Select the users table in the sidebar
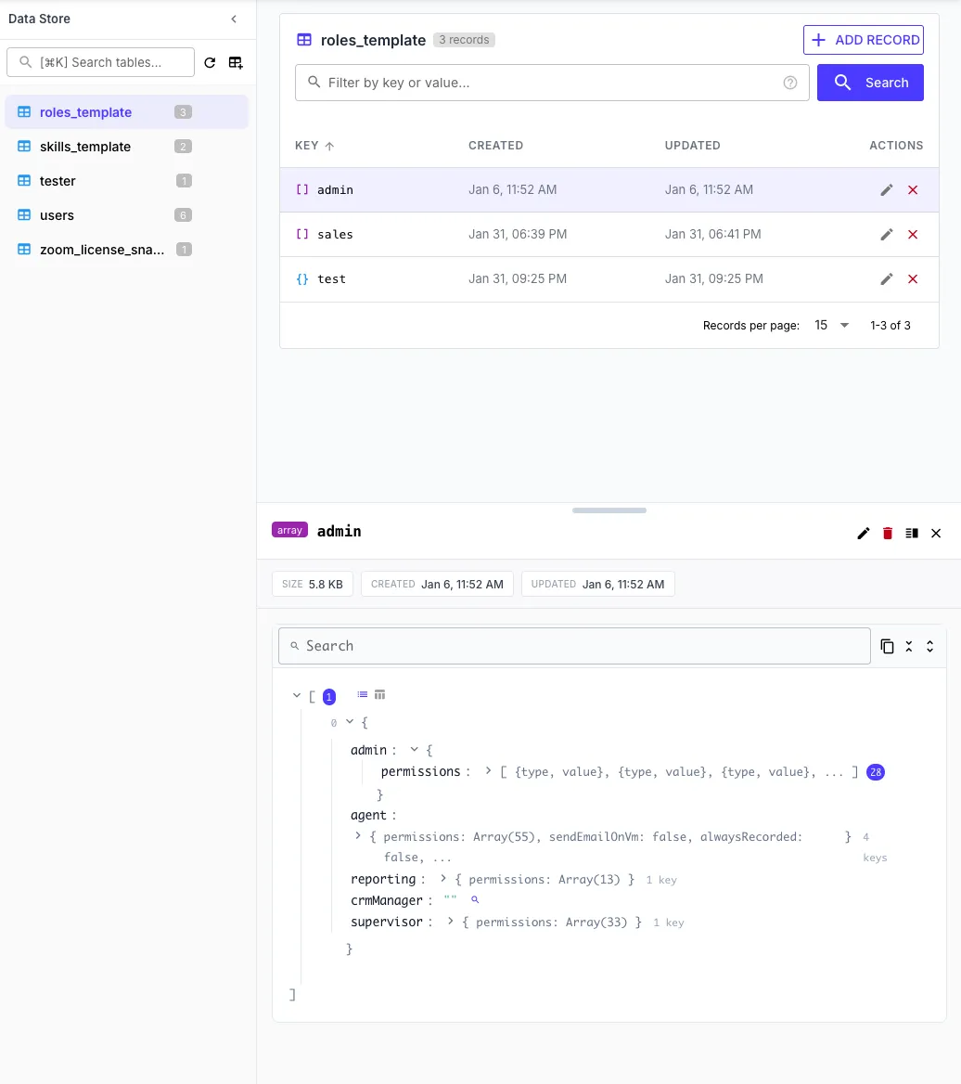 point(57,214)
